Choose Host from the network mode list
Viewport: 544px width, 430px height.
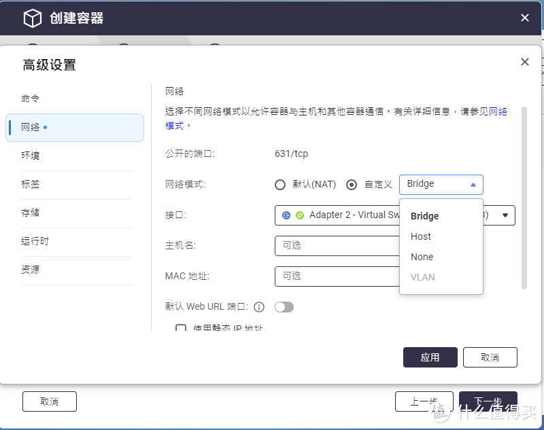pos(420,236)
